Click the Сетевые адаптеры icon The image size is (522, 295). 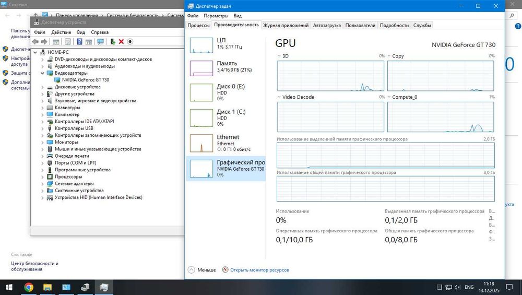point(50,184)
